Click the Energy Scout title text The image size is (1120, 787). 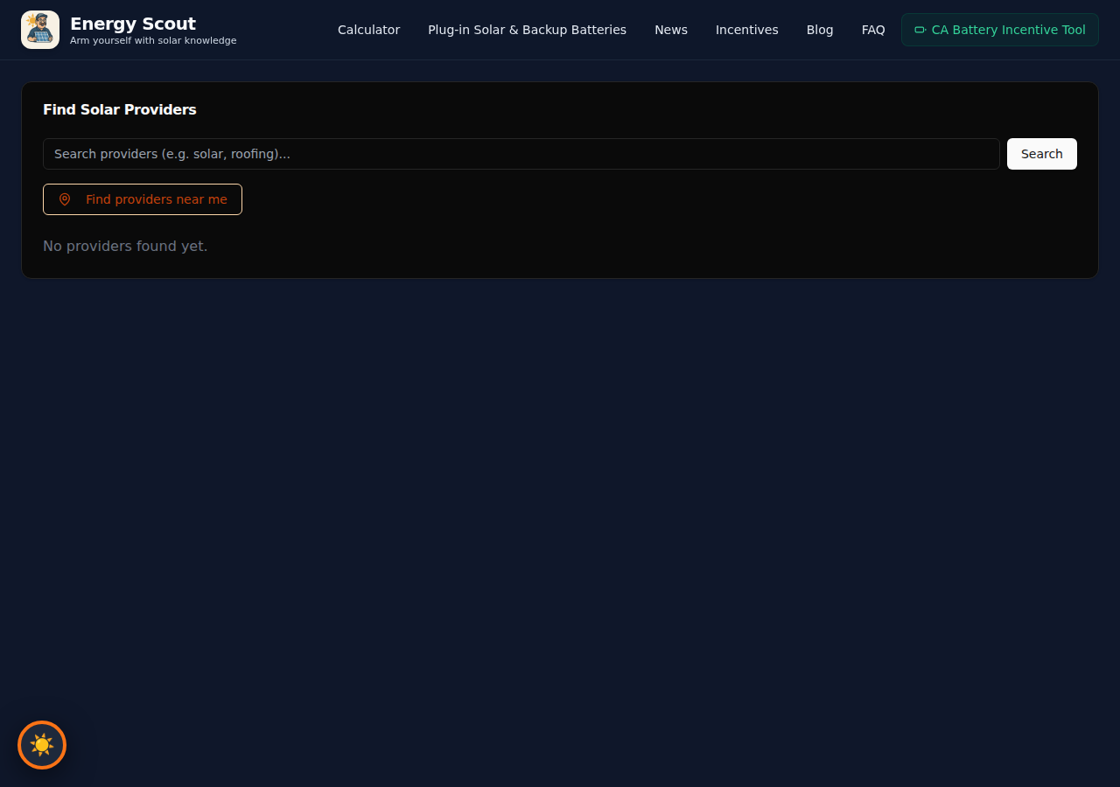pyautogui.click(x=133, y=23)
